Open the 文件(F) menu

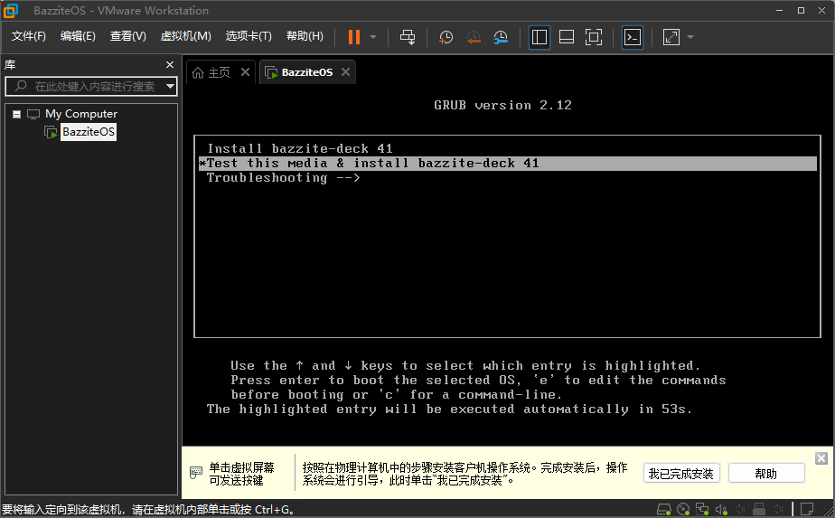(x=29, y=36)
